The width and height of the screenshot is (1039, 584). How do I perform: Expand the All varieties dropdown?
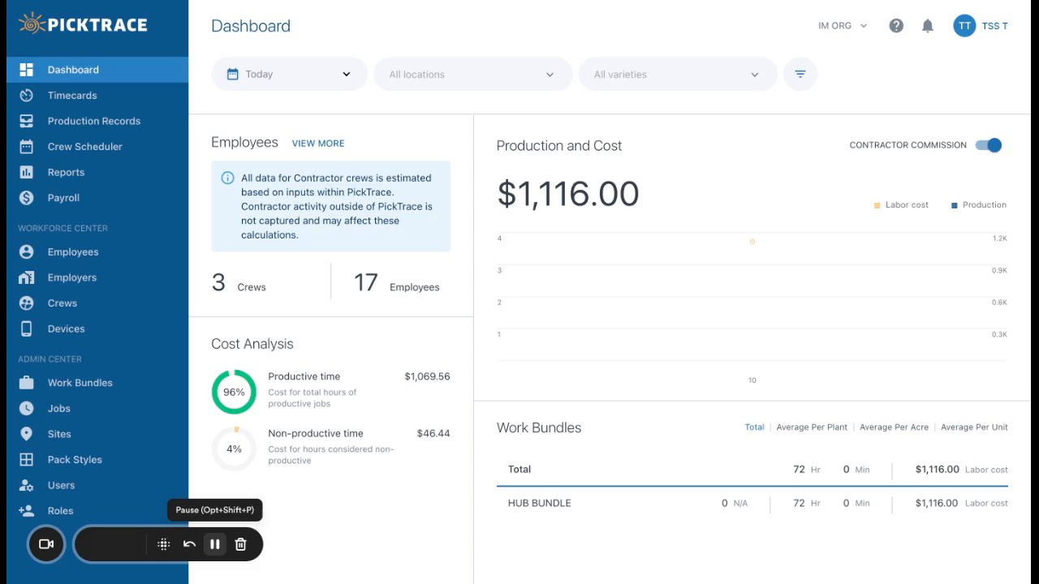(677, 74)
